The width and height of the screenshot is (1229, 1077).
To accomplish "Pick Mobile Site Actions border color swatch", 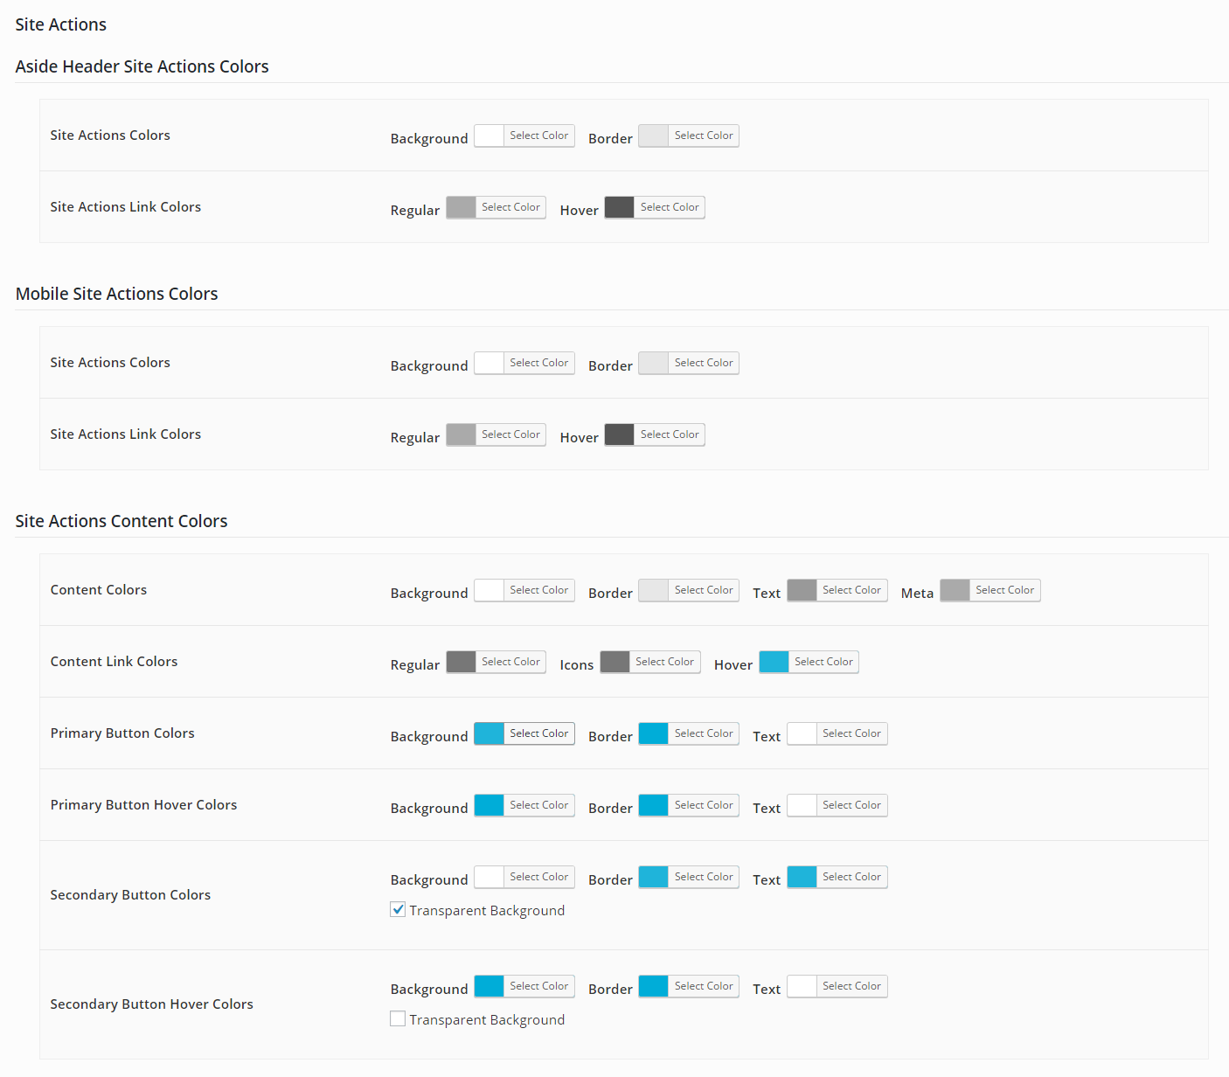I will click(654, 363).
